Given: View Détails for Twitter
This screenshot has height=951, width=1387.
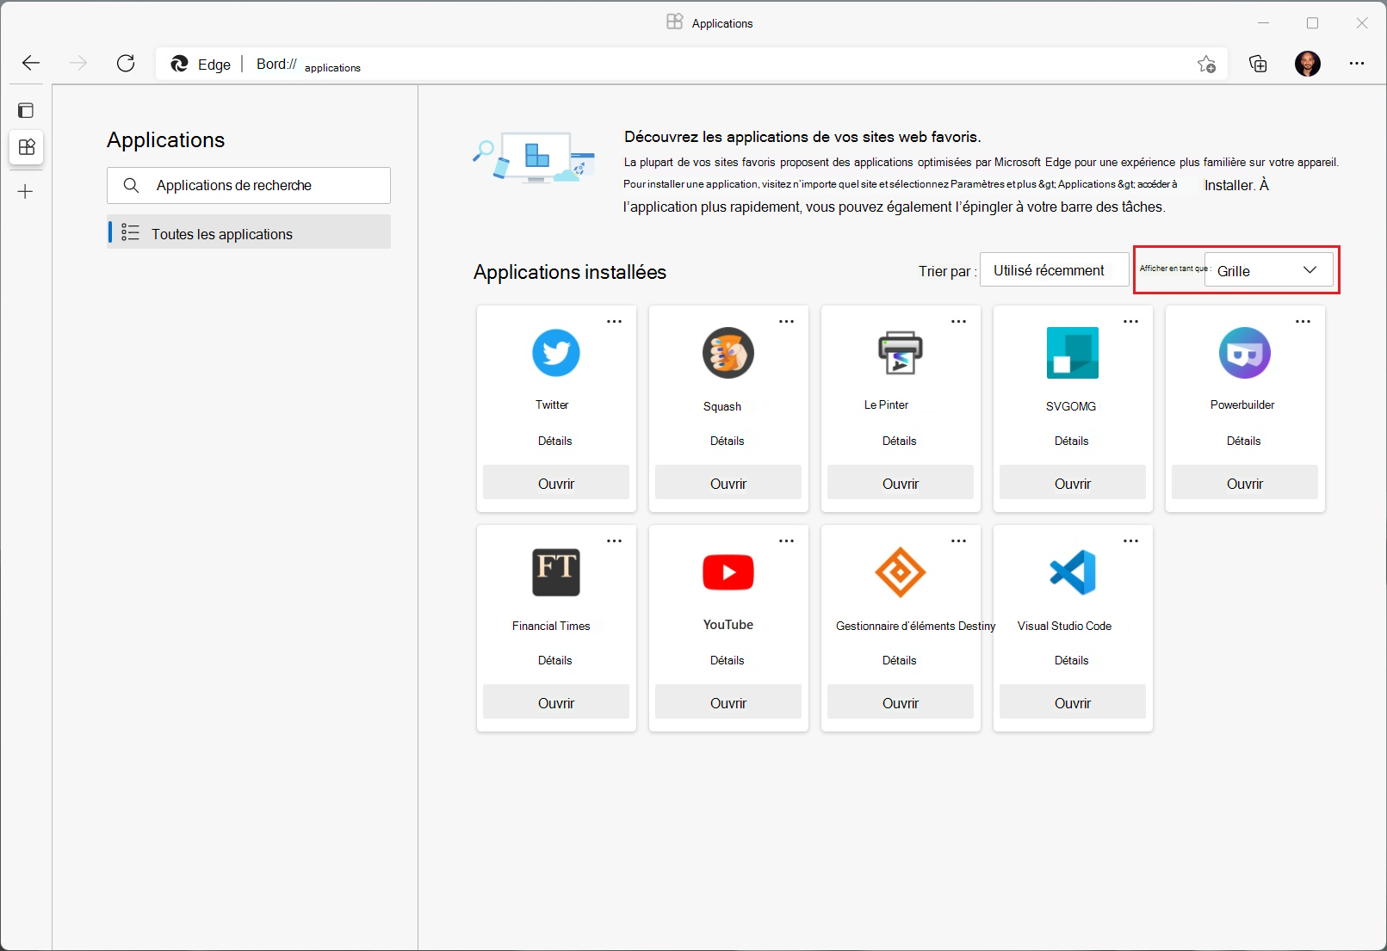Looking at the screenshot, I should pos(555,441).
